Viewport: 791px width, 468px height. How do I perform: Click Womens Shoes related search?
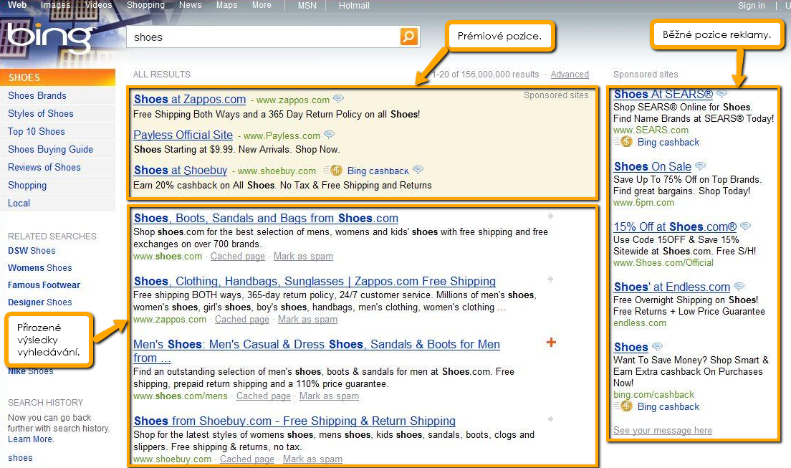pyautogui.click(x=40, y=267)
